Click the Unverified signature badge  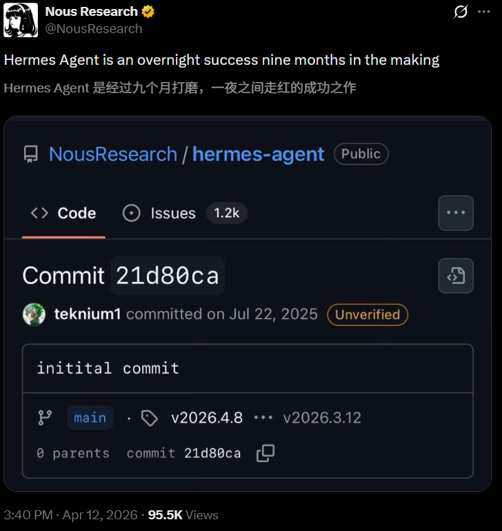pyautogui.click(x=368, y=314)
